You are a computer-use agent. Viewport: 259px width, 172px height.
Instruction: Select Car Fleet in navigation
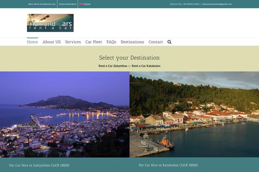click(x=94, y=42)
